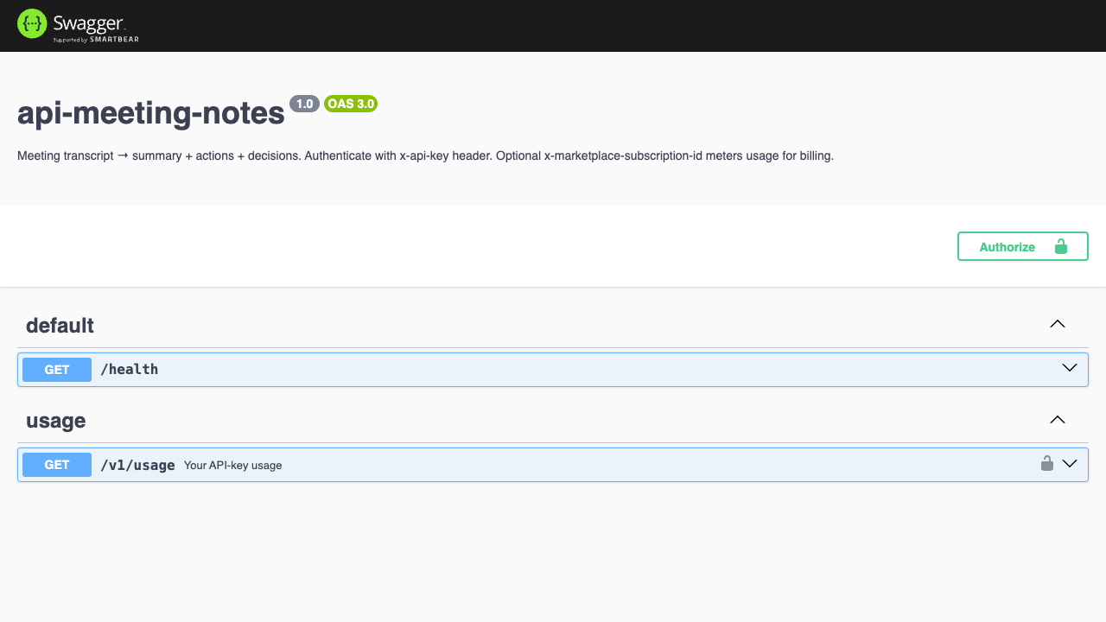Click the usage section heading
The height and width of the screenshot is (622, 1106).
coord(56,422)
